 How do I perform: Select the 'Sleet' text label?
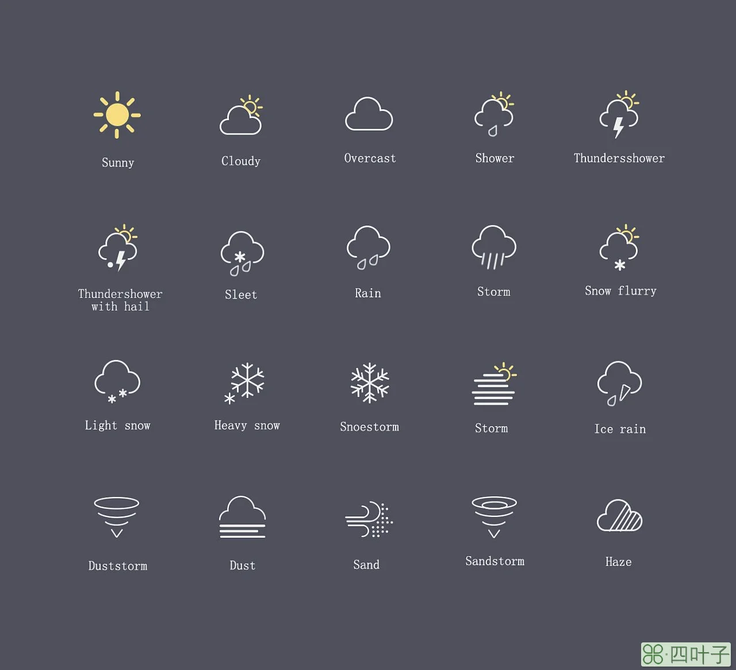[x=241, y=294]
